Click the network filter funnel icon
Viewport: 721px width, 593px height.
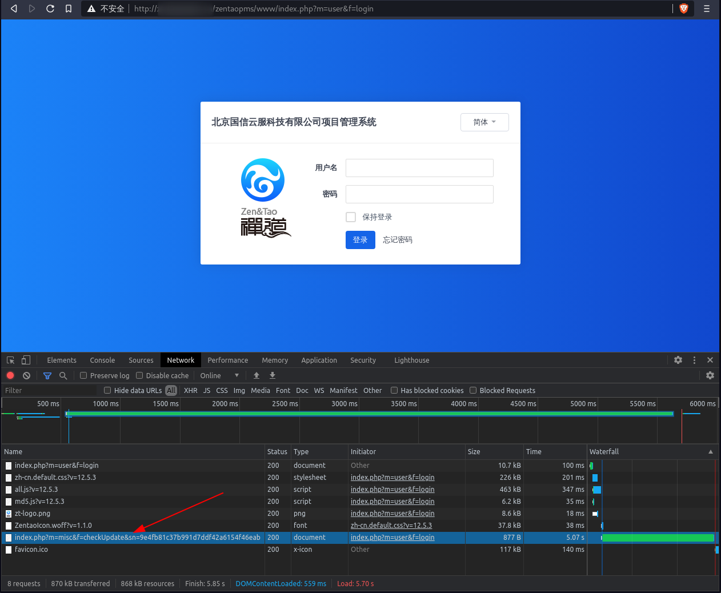pyautogui.click(x=47, y=375)
